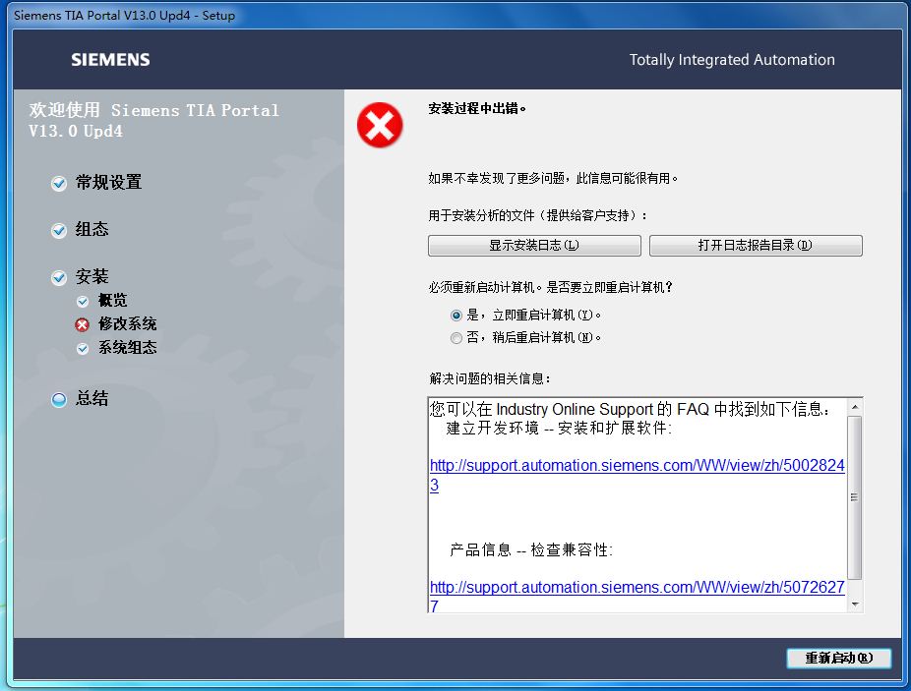Click the blue circle icon beside 总结
Screen dimensions: 911x691
pos(59,399)
